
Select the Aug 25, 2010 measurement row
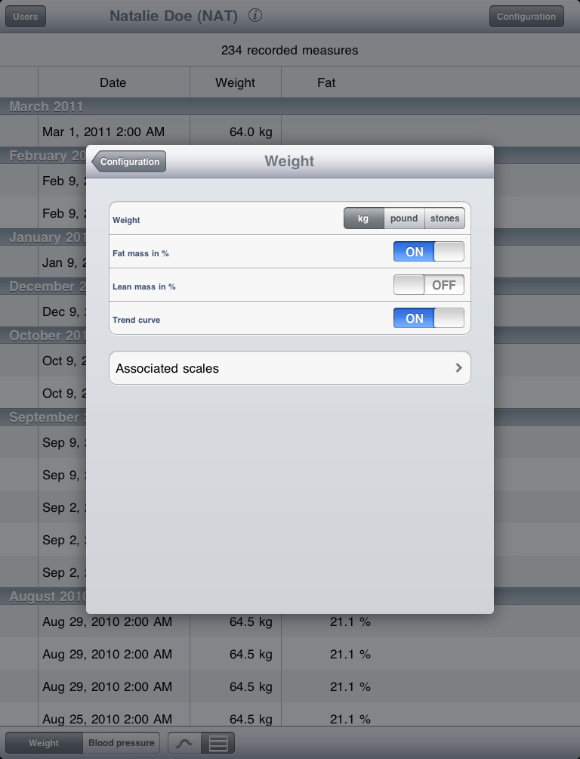coord(290,718)
